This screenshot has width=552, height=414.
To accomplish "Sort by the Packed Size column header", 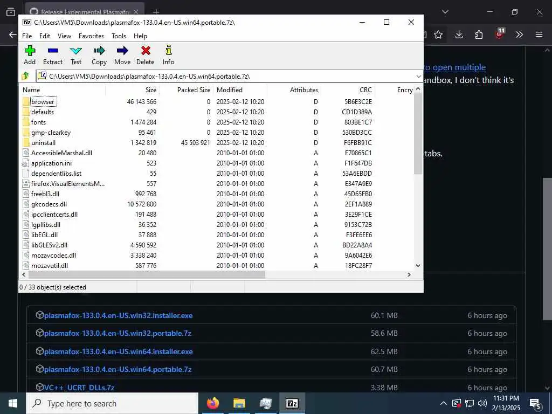I will pos(186,90).
